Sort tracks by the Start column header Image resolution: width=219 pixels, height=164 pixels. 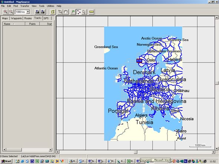(46, 24)
